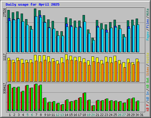
Task: Click day label 17 on x-axis
Action: (x=80, y=115)
